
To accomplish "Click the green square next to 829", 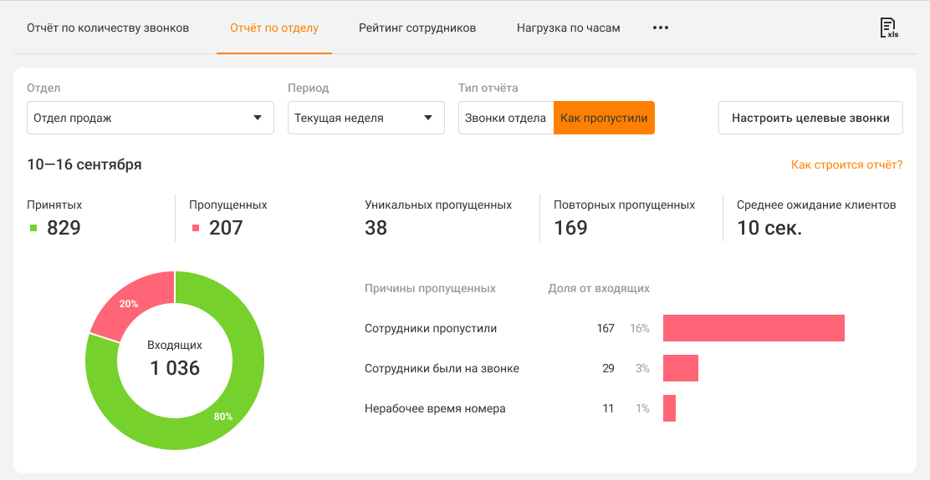I will pyautogui.click(x=34, y=228).
